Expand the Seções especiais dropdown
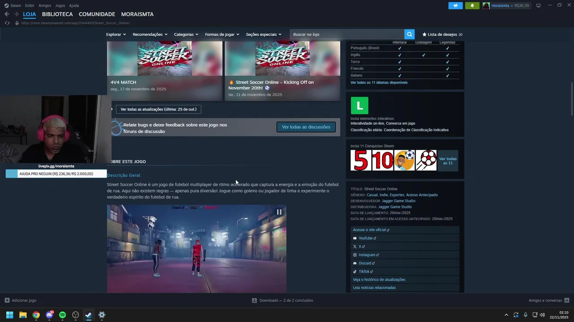Image resolution: width=574 pixels, height=322 pixels. pos(264,34)
